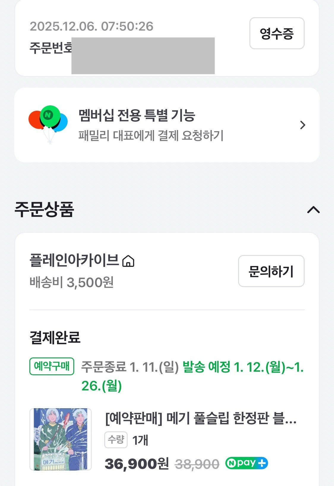
Task: Select the 패밀리 대표에게 결제 요청하기 subtitle
Action: pos(151,136)
